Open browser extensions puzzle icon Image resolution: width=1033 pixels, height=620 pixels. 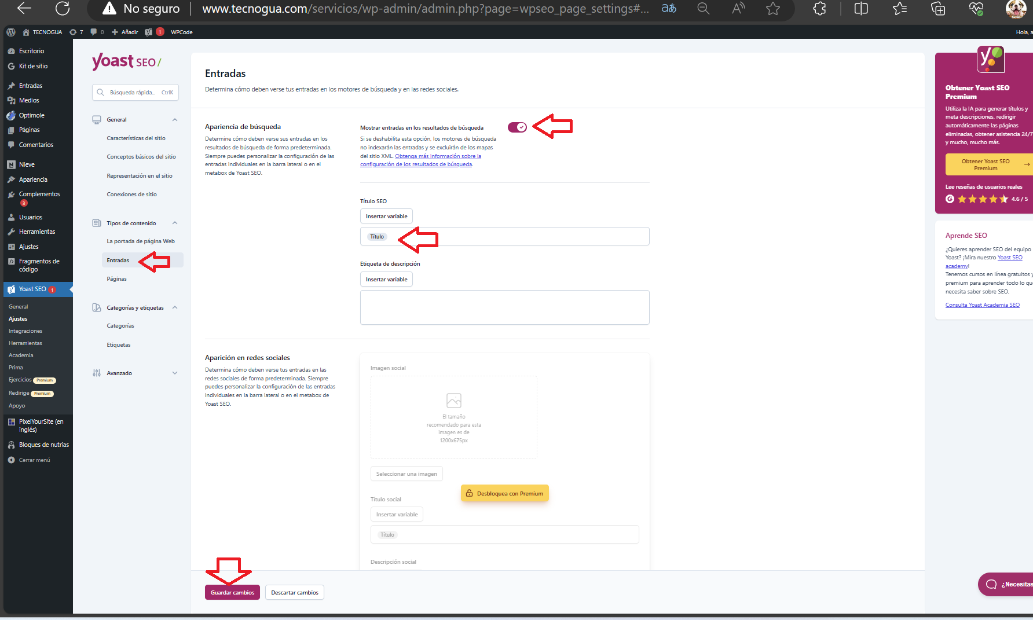(819, 8)
